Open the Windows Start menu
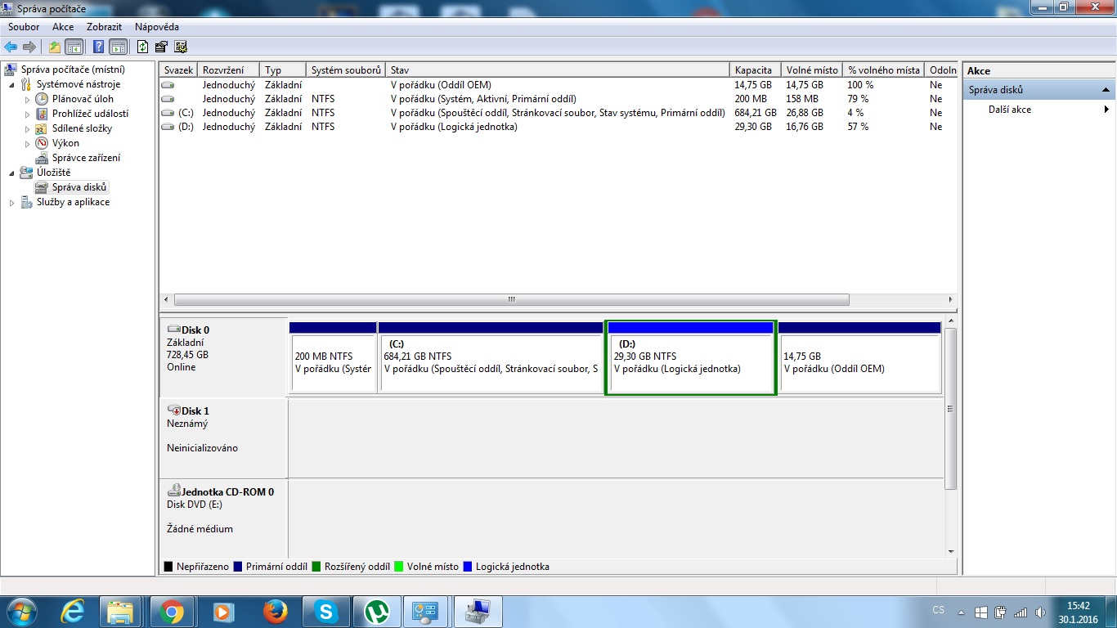This screenshot has height=628, width=1117. 23,611
